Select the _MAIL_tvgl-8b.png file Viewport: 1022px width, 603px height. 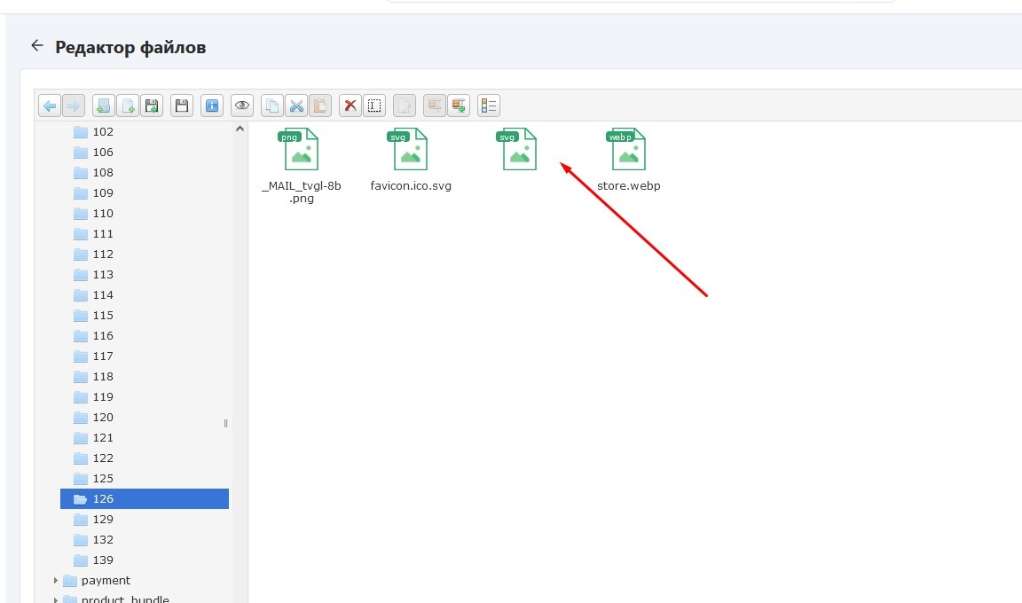301,166
